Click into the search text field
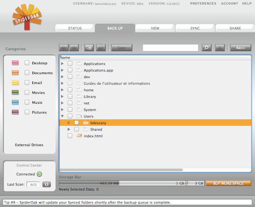This screenshot has height=207, width=255. point(170,48)
